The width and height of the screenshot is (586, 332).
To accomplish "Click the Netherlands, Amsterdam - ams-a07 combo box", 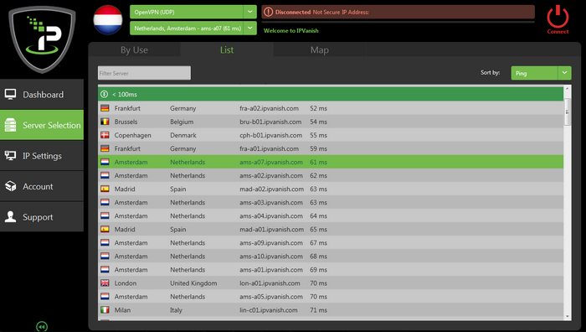I will pos(193,28).
